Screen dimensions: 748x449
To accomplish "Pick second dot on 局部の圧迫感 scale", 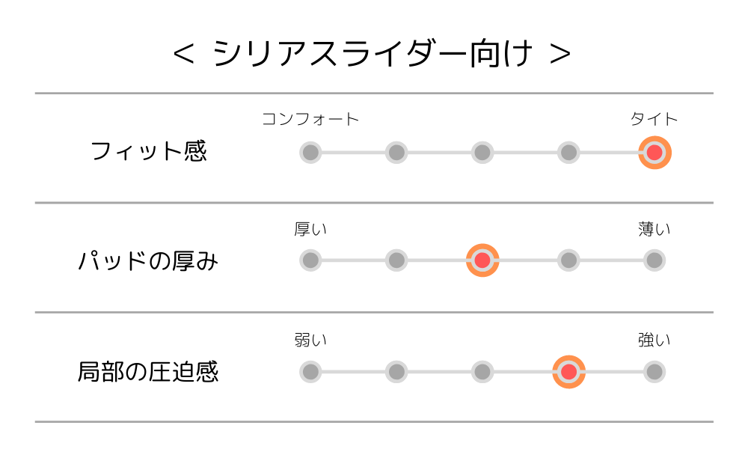I will (396, 372).
